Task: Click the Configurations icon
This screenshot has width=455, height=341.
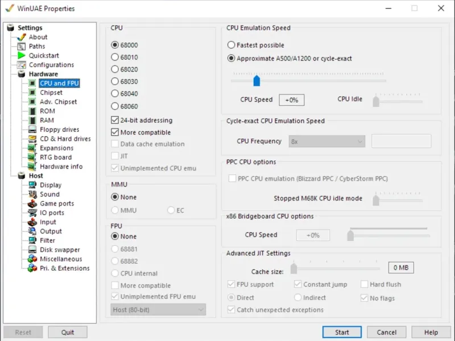Action: click(x=22, y=65)
